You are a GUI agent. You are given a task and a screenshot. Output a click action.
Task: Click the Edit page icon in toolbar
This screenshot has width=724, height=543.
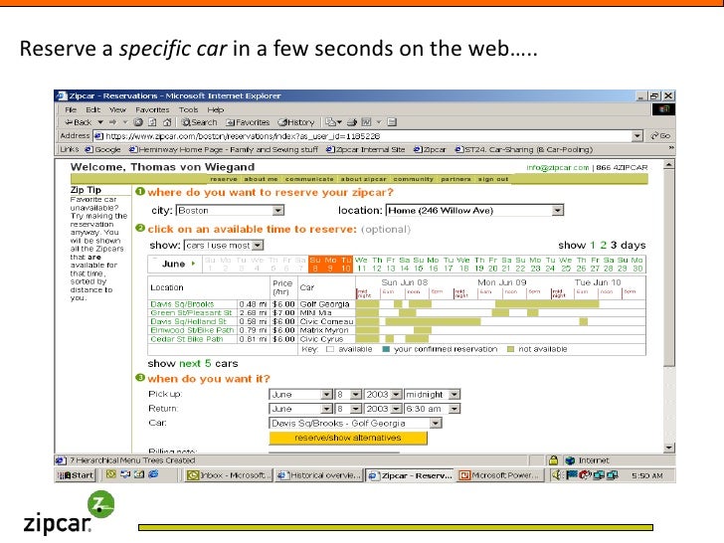[x=367, y=122]
